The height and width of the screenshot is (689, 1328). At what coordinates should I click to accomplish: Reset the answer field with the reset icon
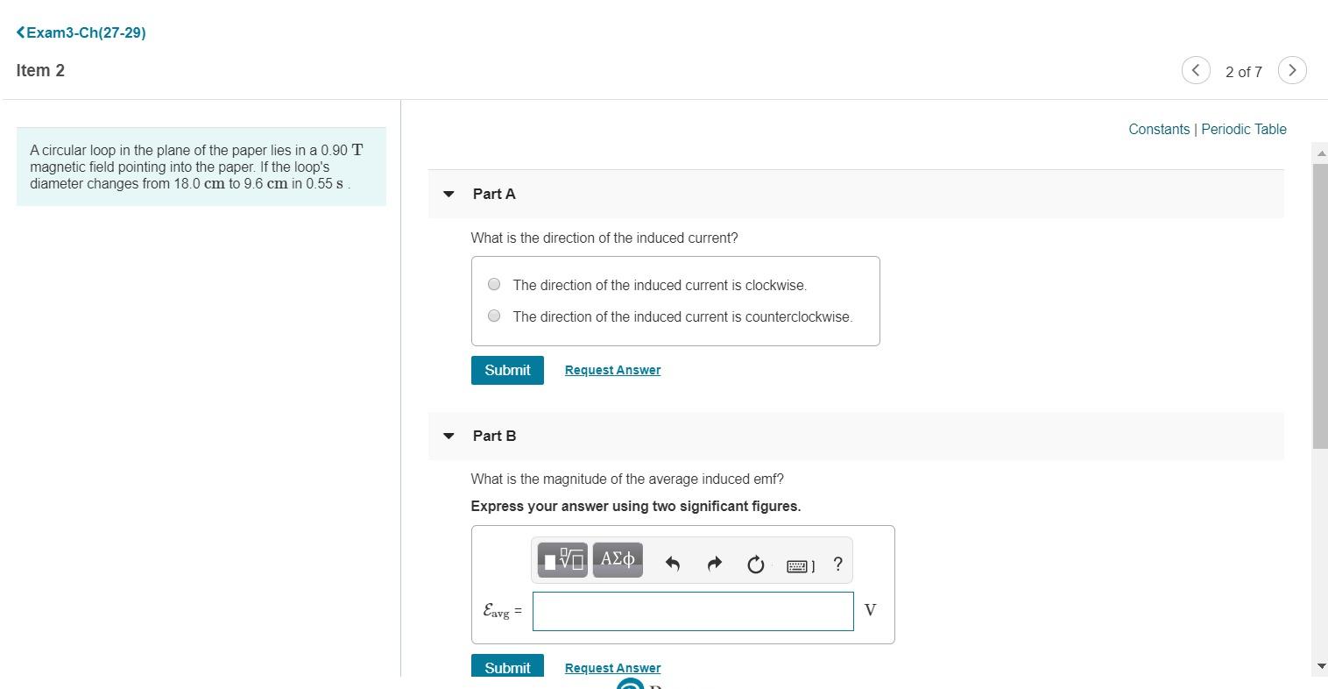click(x=755, y=565)
